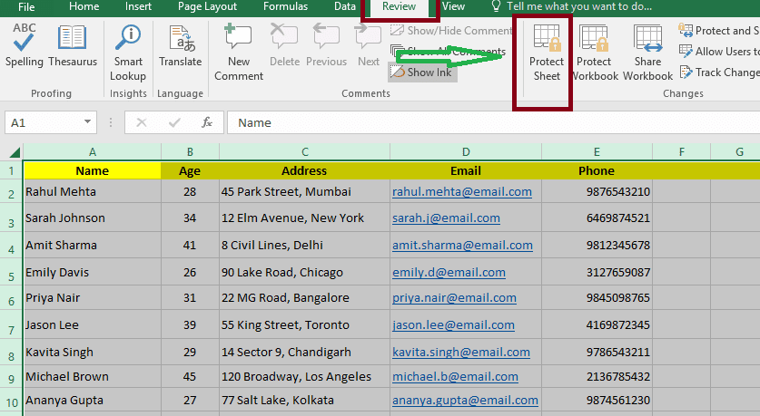Click the priya.nair@email.com hyperlink
Image resolution: width=760 pixels, height=416 pixels.
[460, 297]
